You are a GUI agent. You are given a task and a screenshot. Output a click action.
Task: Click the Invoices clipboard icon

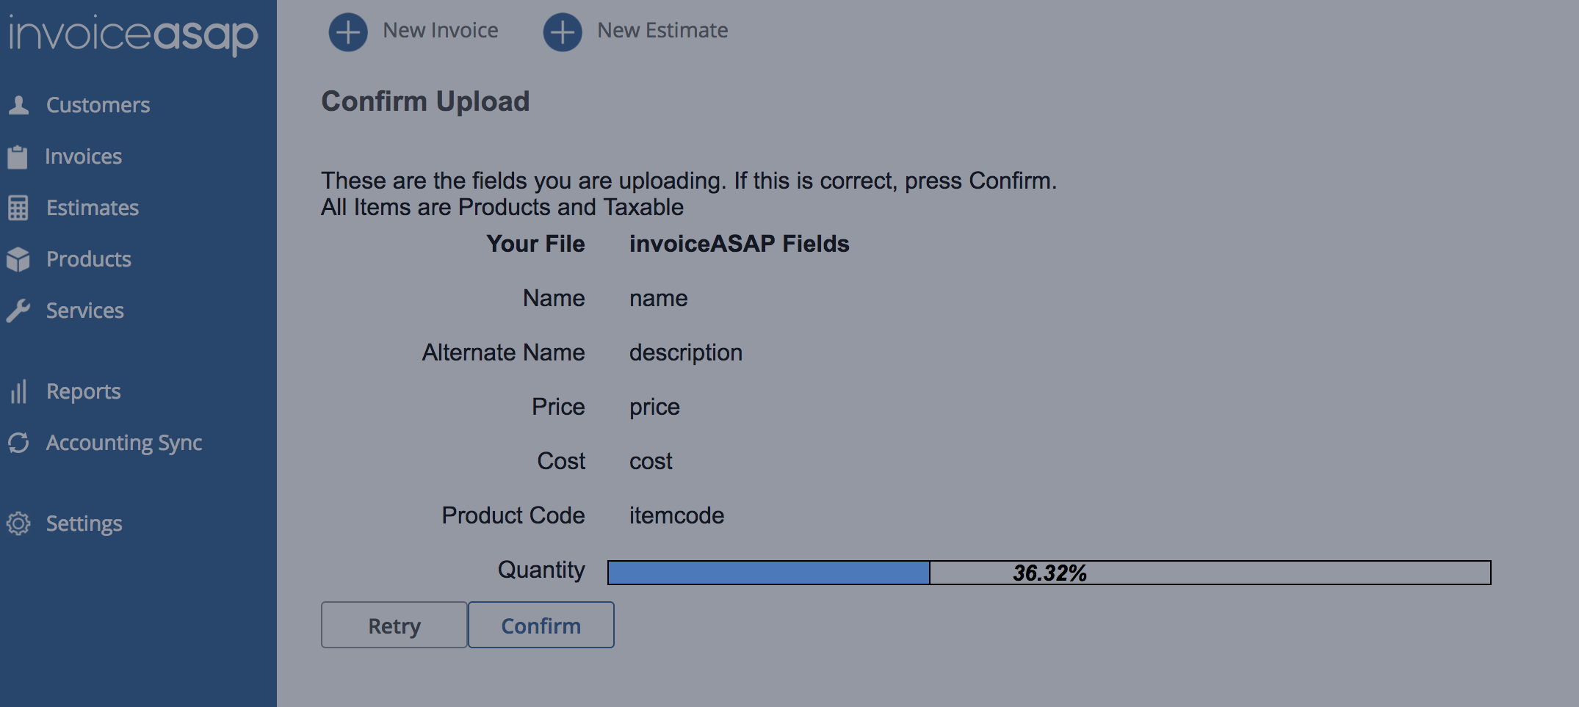(x=18, y=156)
